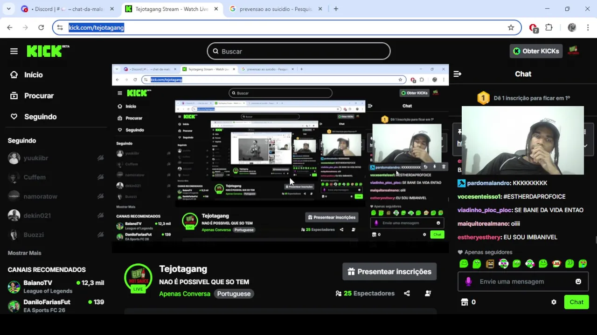Viewport: 597px width, 335px height.
Task: Go back with the browser back arrow
Action: 10,28
